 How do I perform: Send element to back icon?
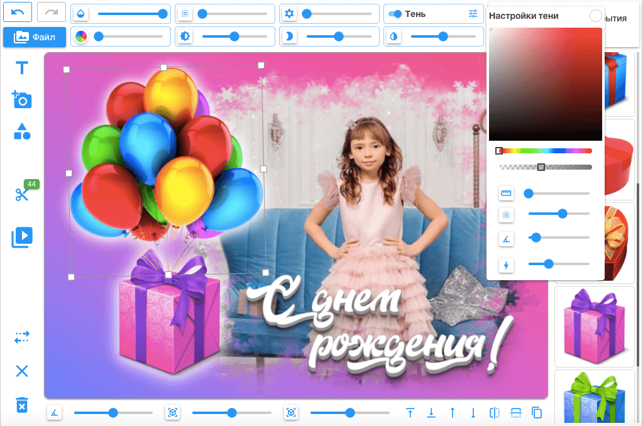pyautogui.click(x=431, y=413)
